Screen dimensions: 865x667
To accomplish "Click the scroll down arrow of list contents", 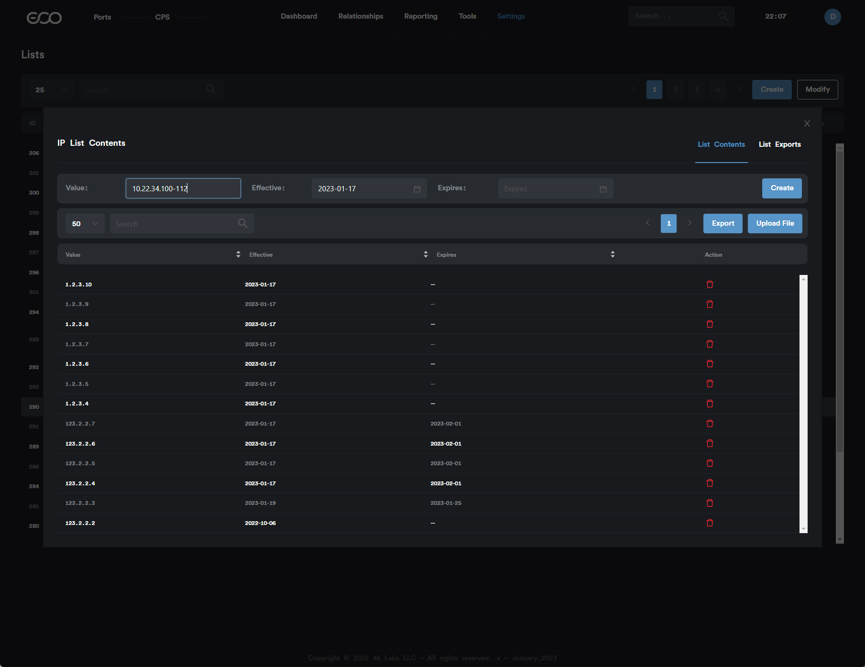I will [803, 529].
